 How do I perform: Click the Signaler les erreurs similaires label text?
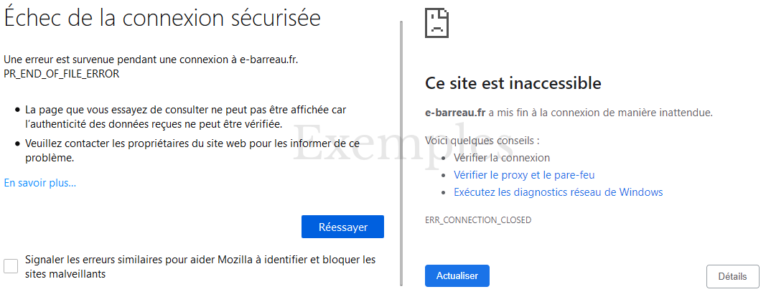click(x=200, y=267)
